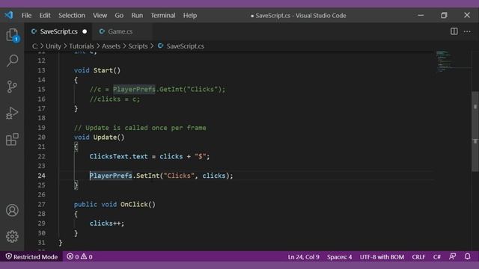Change end of line sequence CRLF
The image size is (479, 269).
coord(418,257)
